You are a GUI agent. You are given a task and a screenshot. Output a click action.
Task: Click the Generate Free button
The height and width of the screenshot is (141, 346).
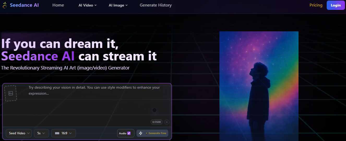152,133
